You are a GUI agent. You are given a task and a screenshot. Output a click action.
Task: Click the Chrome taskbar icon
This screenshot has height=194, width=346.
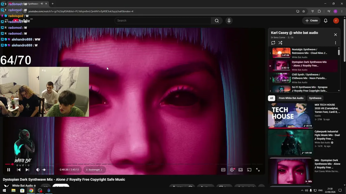[31, 190]
